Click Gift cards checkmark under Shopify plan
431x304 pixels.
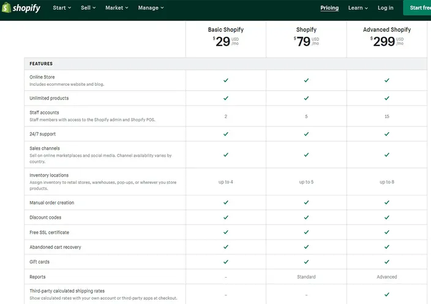coord(306,262)
